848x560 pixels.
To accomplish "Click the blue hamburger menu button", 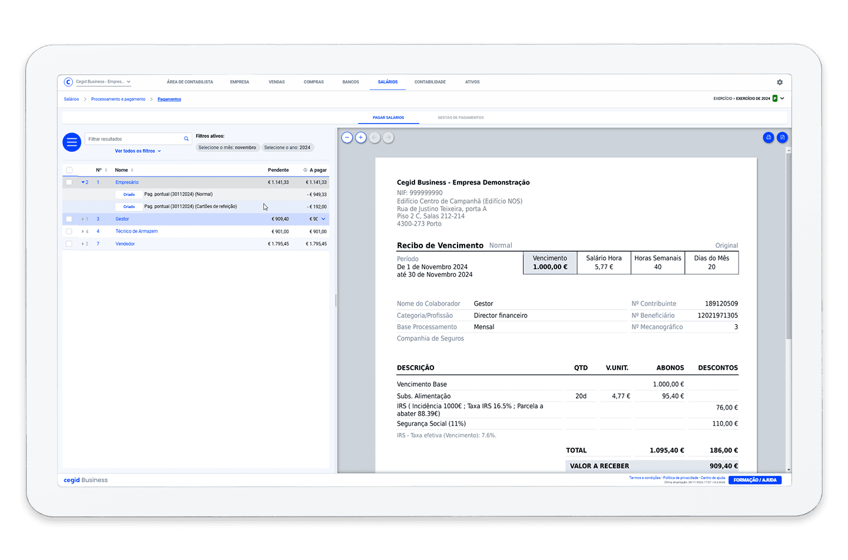I will click(x=72, y=142).
